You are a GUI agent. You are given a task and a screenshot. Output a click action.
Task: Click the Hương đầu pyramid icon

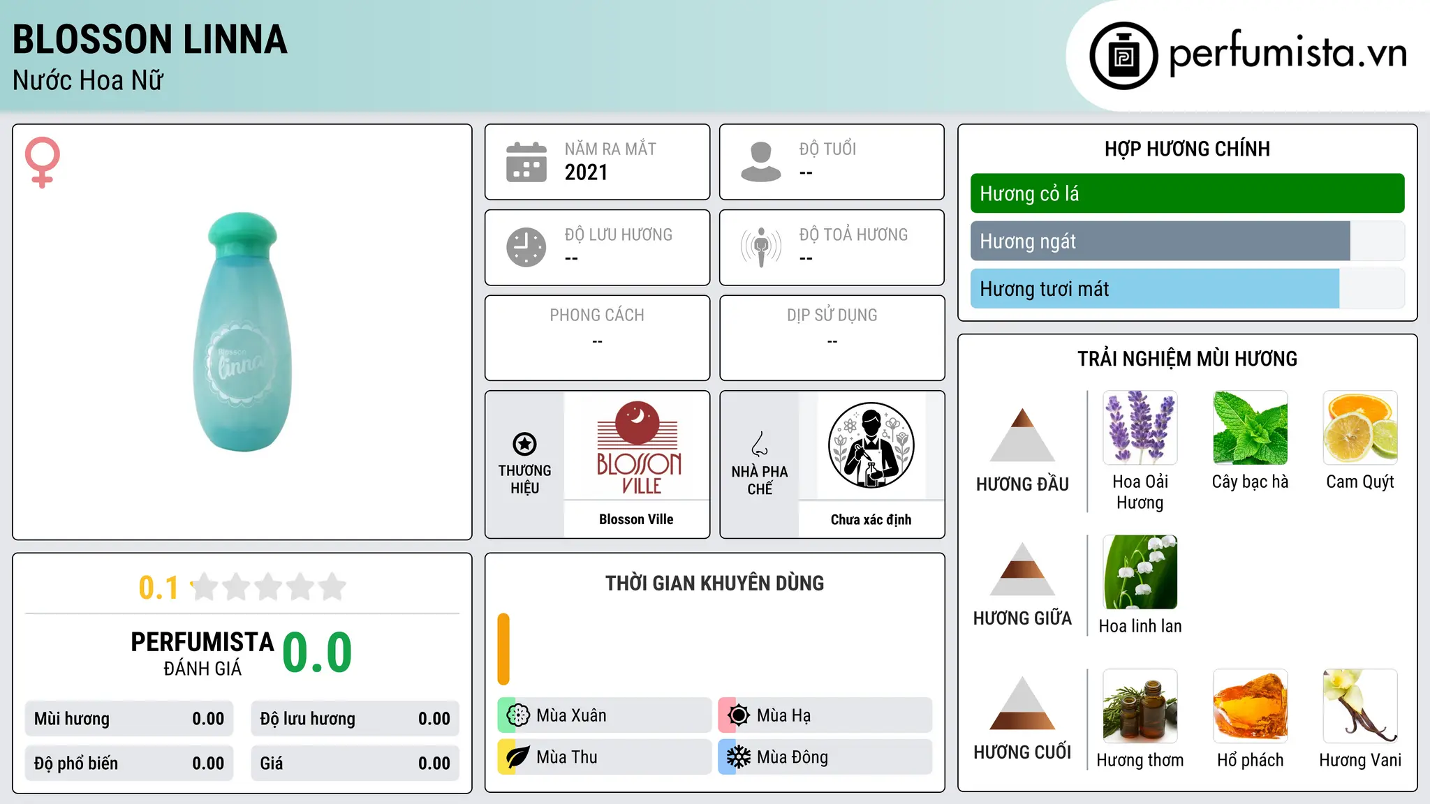pyautogui.click(x=1022, y=435)
